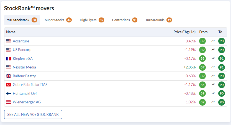
Task: Click the trend arrow in Wienerberger AG row
Action: 213,102
